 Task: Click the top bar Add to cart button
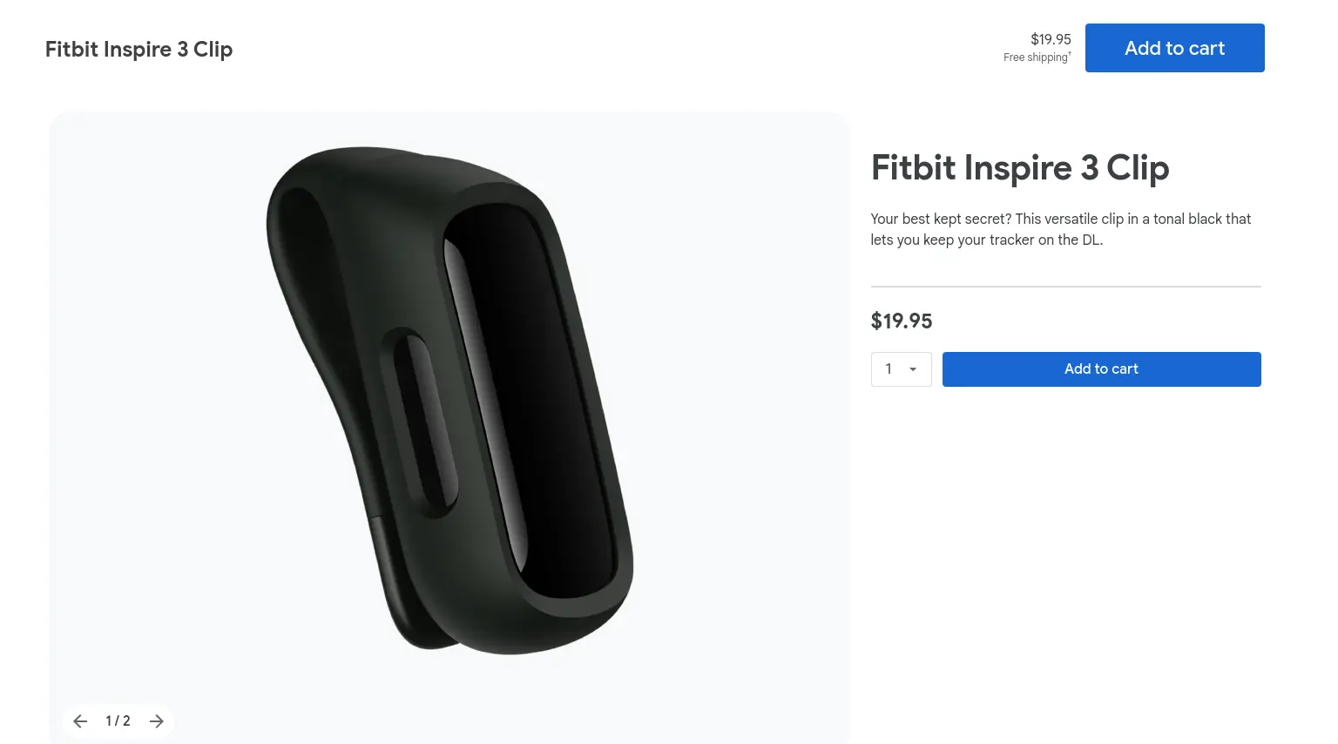coord(1174,48)
